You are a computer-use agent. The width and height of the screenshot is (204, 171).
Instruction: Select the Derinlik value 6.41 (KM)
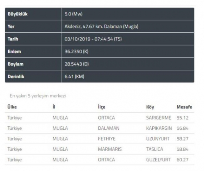click(75, 76)
